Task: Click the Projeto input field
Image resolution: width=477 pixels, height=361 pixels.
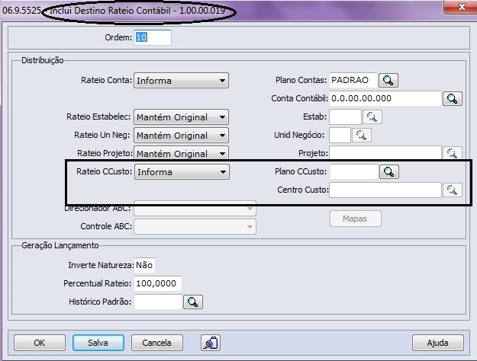Action: [385, 153]
